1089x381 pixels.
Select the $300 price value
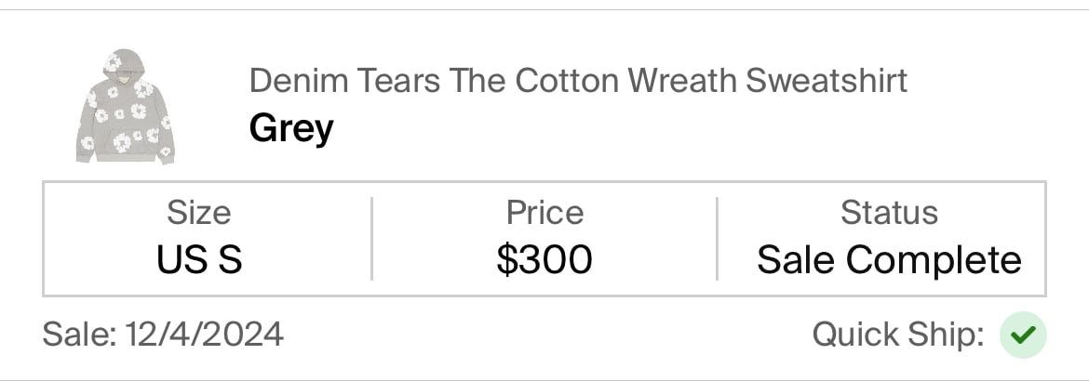tap(544, 259)
